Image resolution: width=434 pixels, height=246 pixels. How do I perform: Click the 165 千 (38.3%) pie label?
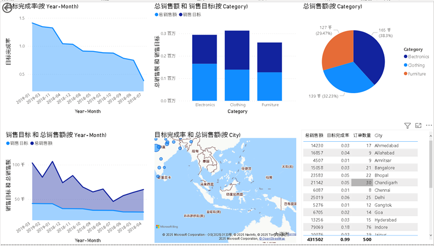tap(385, 33)
